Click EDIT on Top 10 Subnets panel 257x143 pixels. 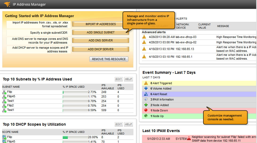coord(119,79)
